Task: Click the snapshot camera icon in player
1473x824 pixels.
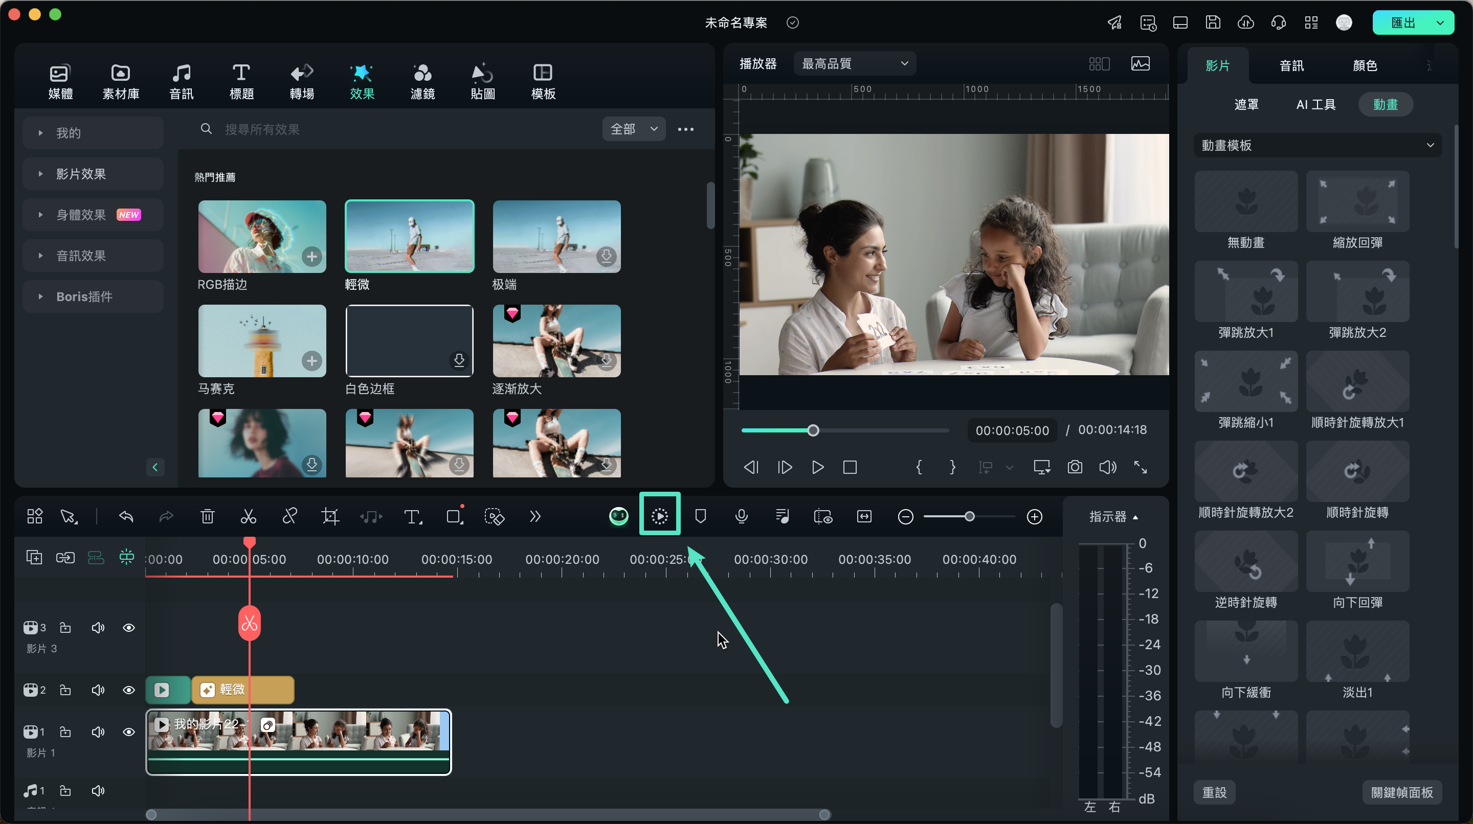Action: [1075, 467]
